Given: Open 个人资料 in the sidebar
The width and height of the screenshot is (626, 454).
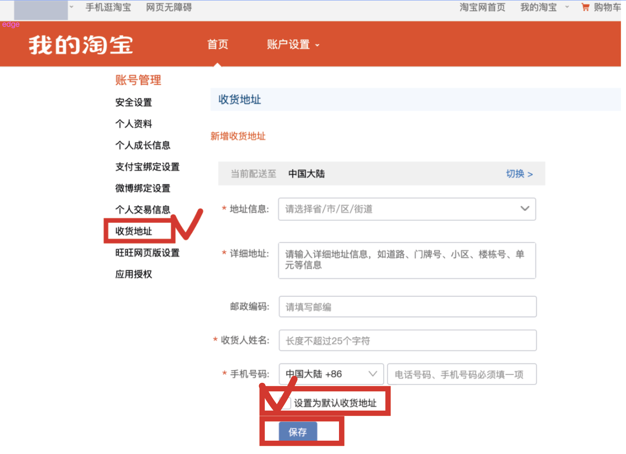Looking at the screenshot, I should (x=134, y=124).
